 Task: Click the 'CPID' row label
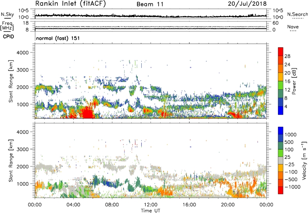(x=8, y=37)
